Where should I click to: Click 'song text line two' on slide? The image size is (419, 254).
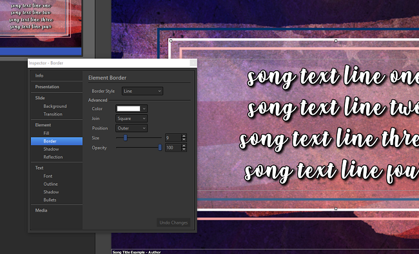click(x=333, y=108)
